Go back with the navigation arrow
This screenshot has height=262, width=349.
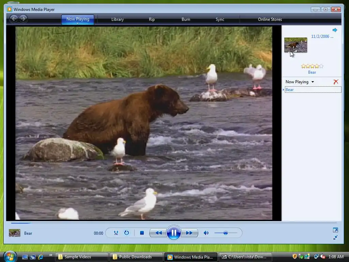click(14, 19)
